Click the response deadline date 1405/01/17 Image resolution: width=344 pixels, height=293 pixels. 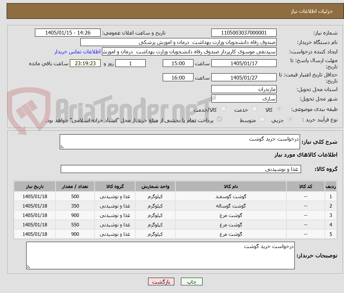(244, 63)
